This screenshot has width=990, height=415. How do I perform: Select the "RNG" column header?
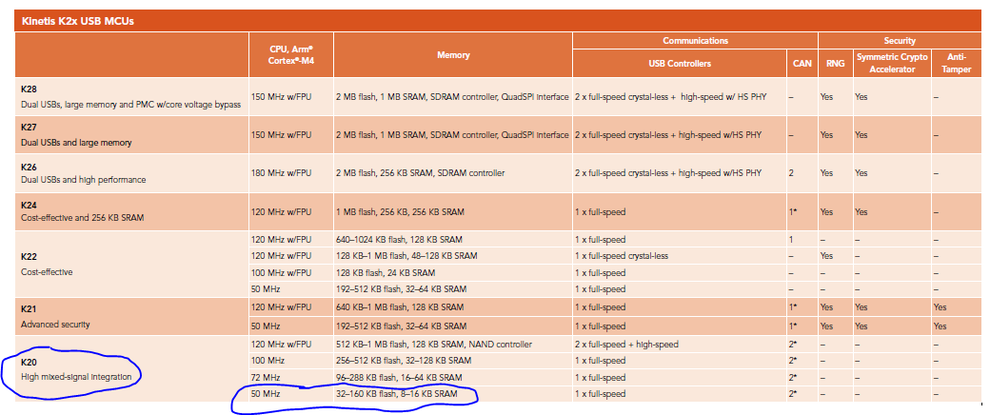pyautogui.click(x=834, y=64)
